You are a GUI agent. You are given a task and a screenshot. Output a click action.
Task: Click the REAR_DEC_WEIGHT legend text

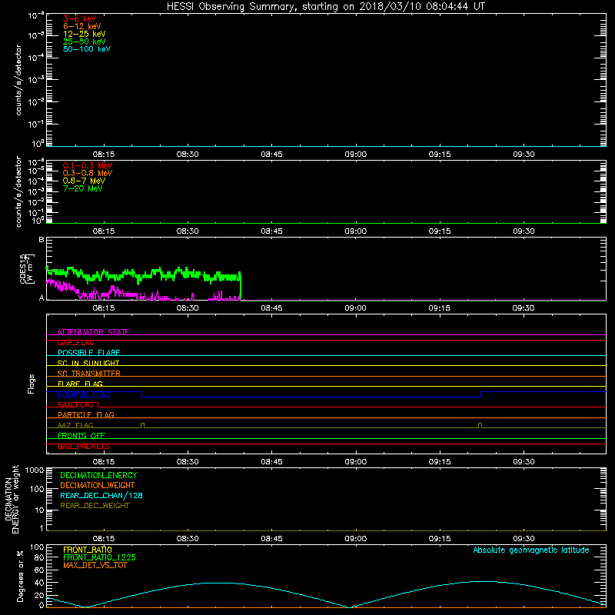pyautogui.click(x=95, y=506)
